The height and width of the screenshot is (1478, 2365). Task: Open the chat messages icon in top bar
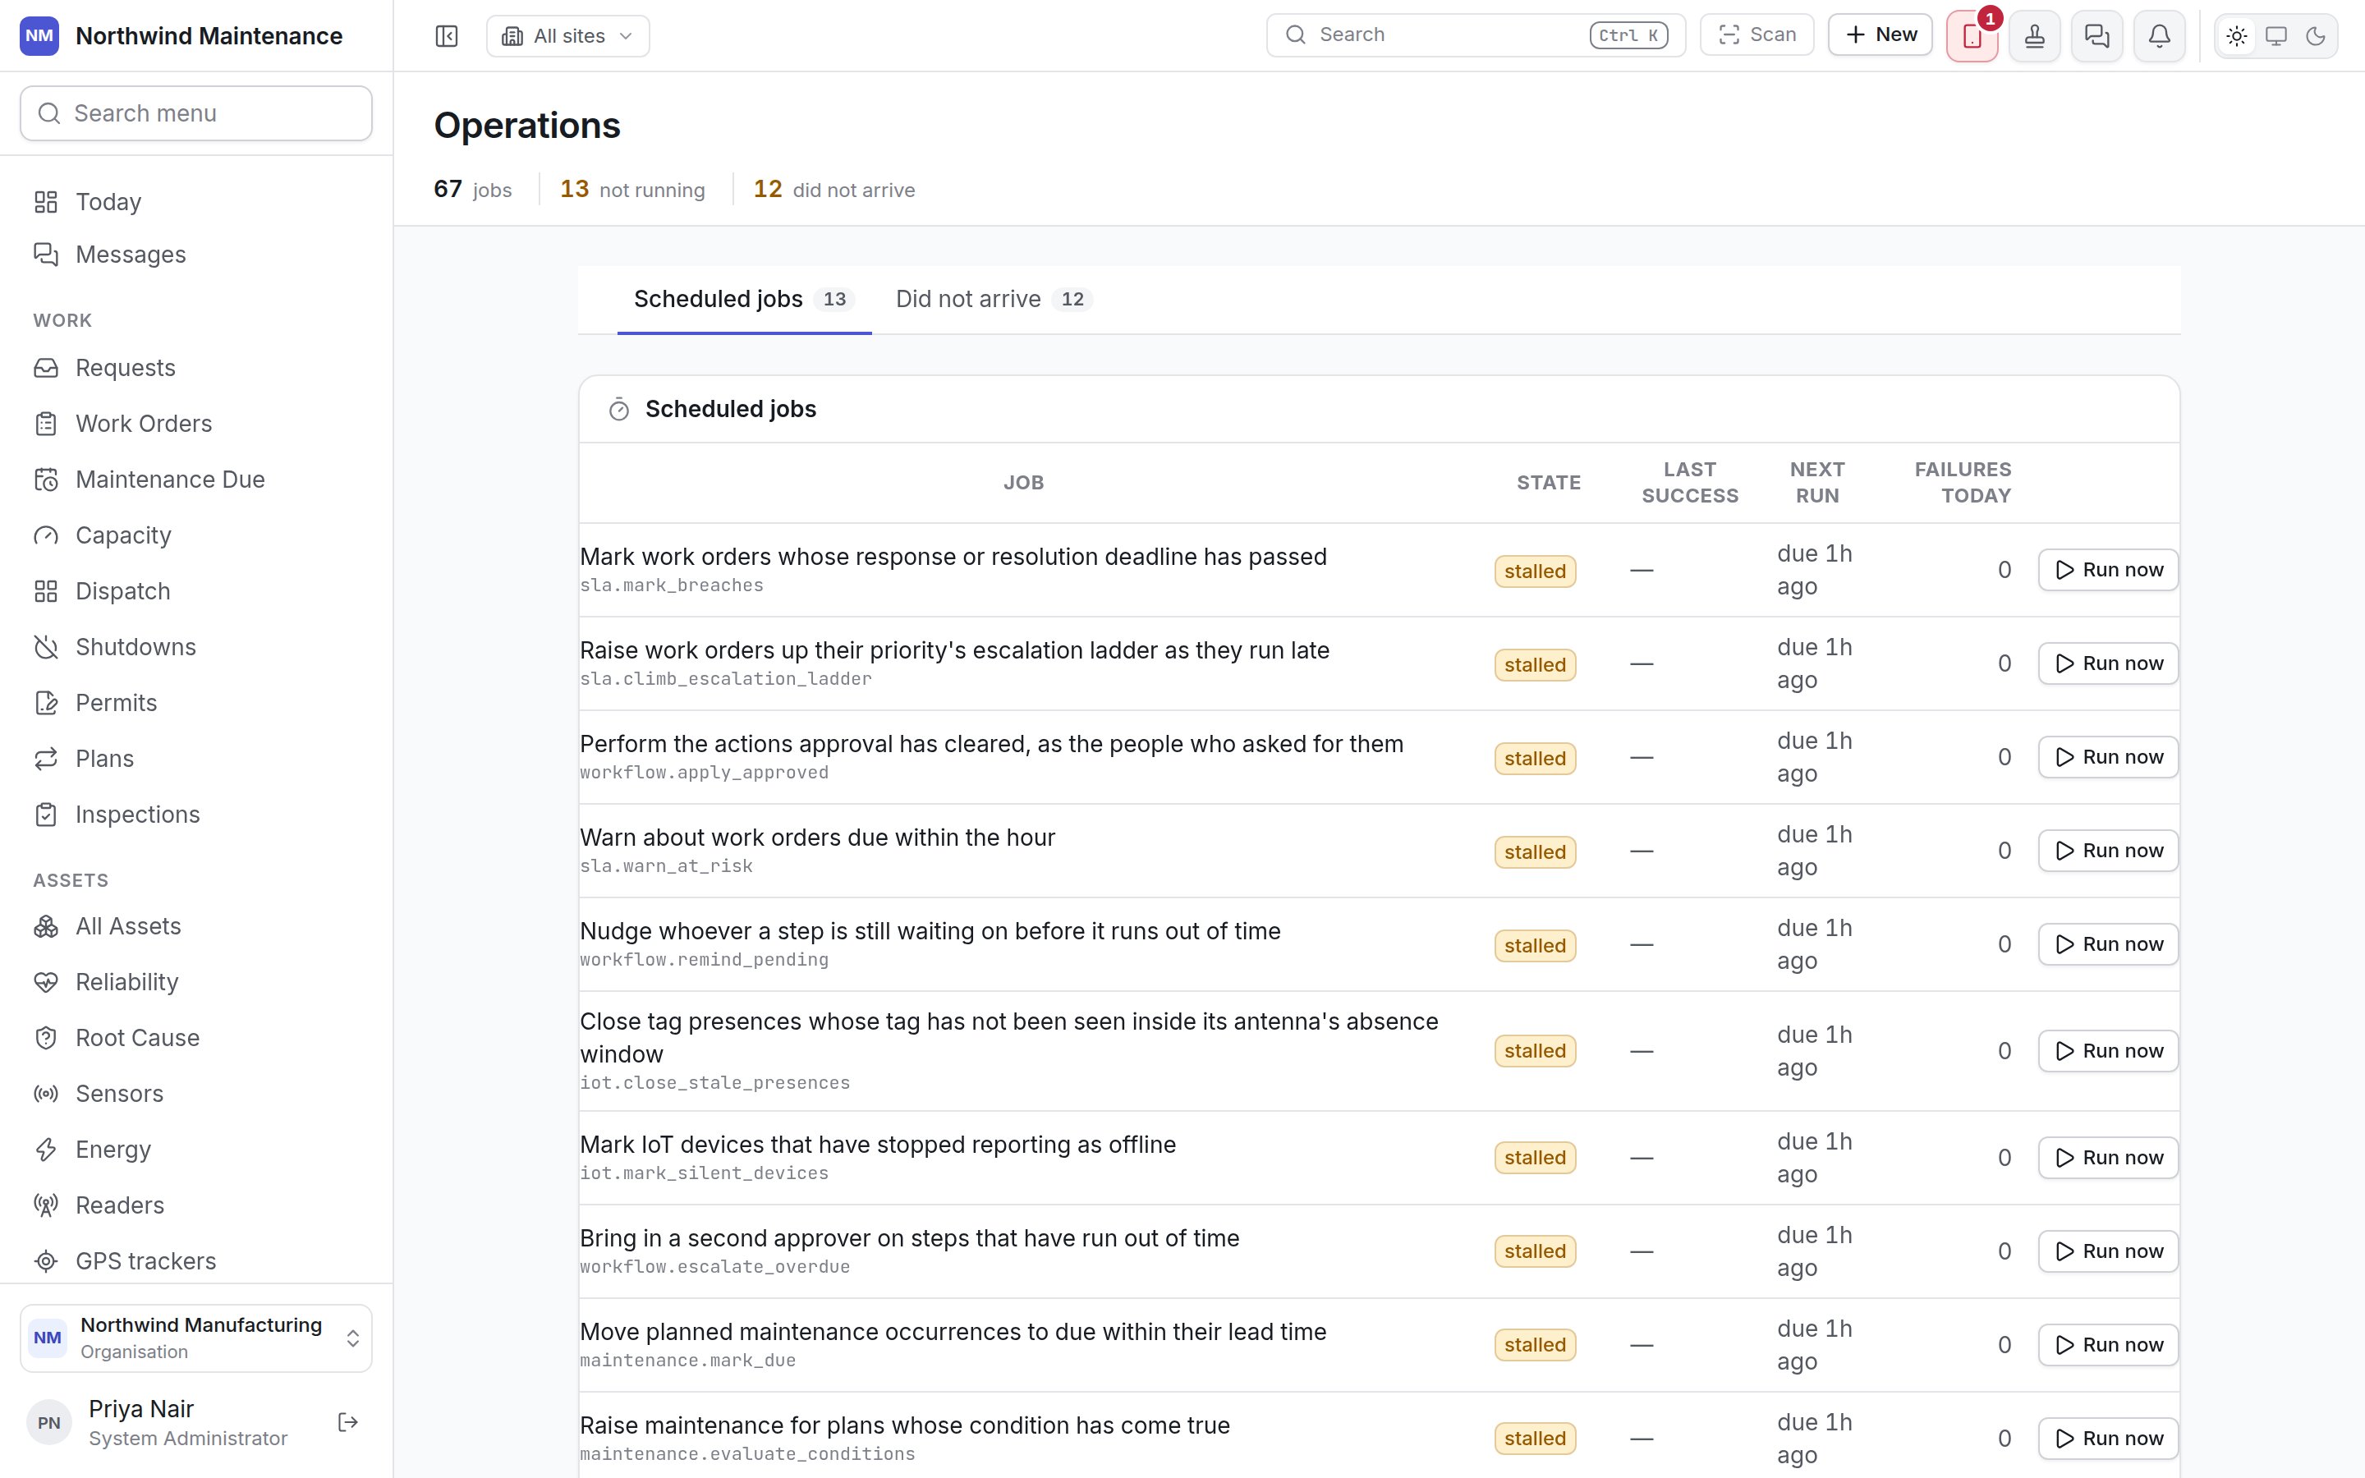(x=2097, y=36)
